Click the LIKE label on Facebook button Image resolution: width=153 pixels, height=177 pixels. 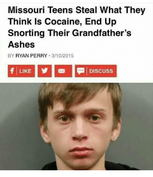[25, 71]
